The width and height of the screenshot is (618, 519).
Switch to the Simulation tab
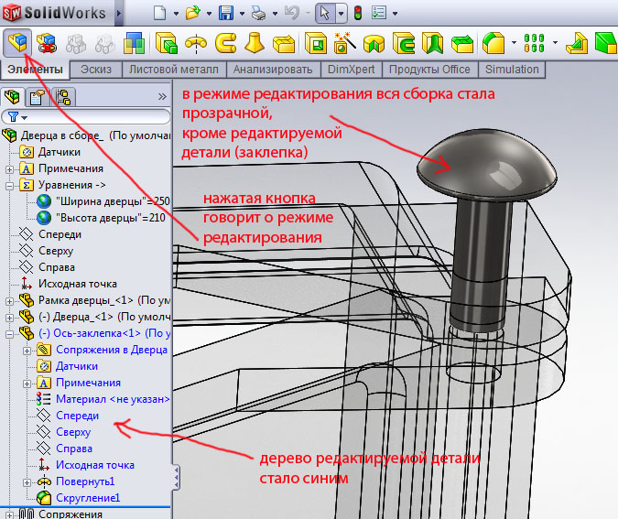(x=513, y=70)
